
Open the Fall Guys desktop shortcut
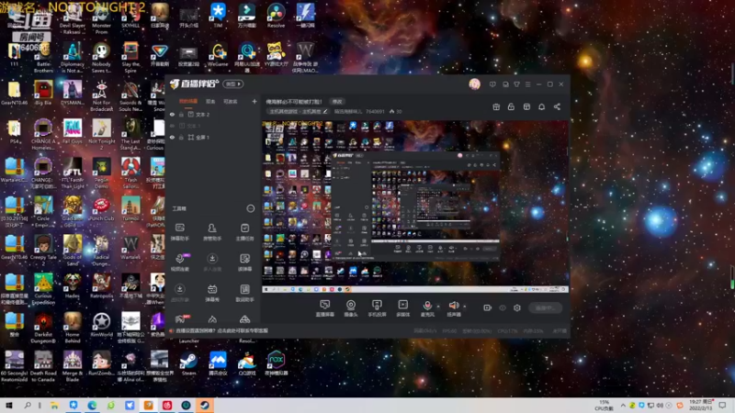[73, 131]
